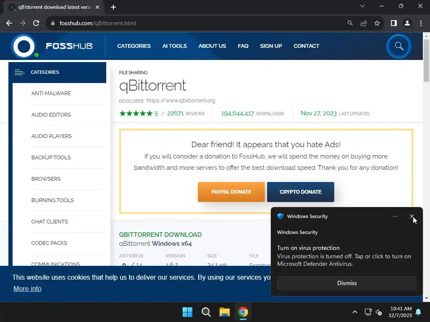
Task: Reload the FossHub page
Action: coord(36,23)
